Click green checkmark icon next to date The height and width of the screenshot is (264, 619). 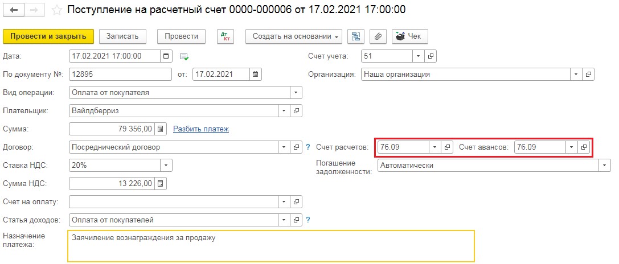click(x=185, y=57)
